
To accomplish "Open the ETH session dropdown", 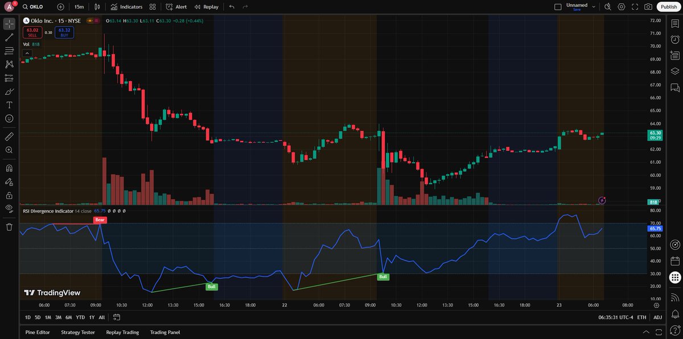I will tap(641, 317).
